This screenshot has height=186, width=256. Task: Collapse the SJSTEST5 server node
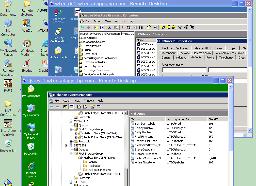click(x=66, y=182)
